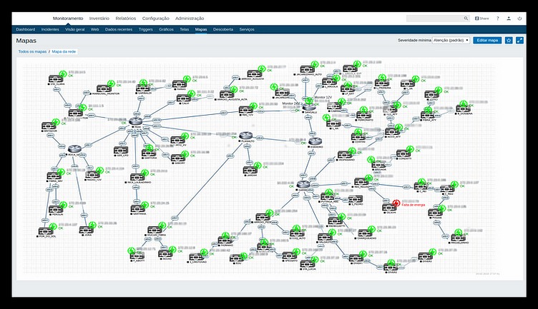Add map to favorites star icon
The width and height of the screenshot is (538, 309).
[x=509, y=41]
